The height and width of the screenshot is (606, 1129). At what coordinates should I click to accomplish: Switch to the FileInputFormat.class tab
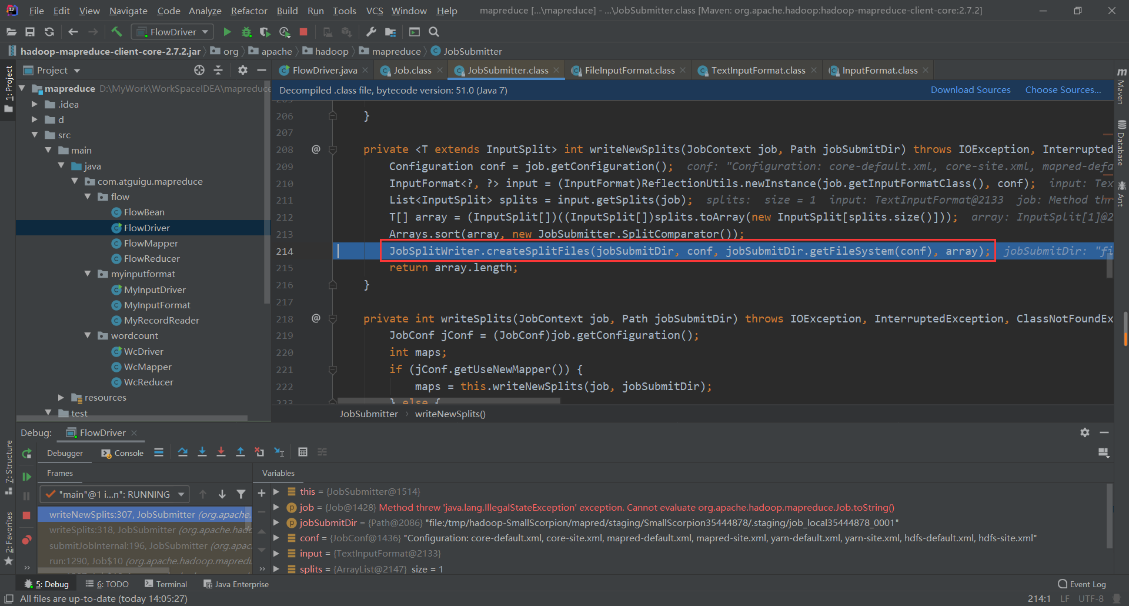629,70
